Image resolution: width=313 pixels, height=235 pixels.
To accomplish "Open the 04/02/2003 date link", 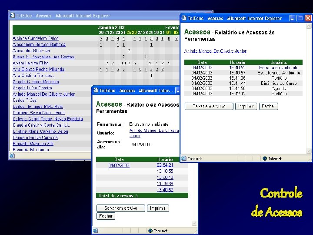I will coord(119,165).
